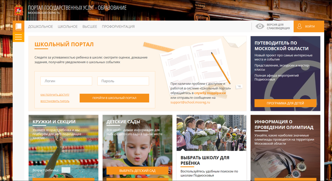Click the Школьный портал heading
The image size is (332, 181).
[x=64, y=44]
